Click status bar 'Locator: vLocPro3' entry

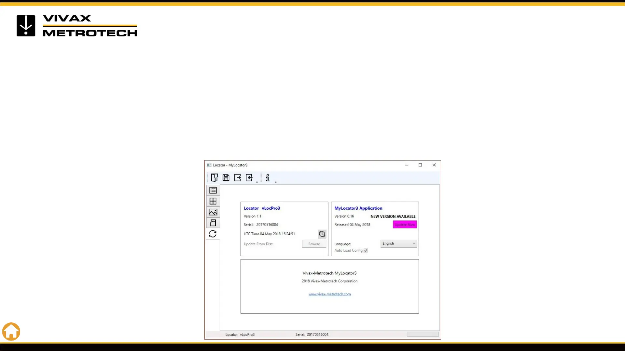pyautogui.click(x=240, y=334)
